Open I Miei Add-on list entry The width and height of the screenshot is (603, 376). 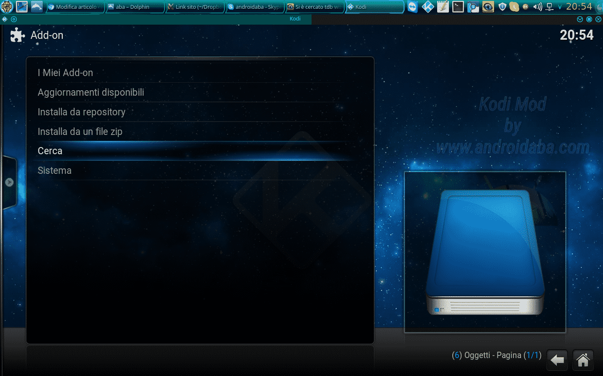tap(200, 73)
